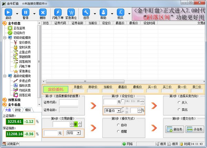
Task: Choose the 升 rise radio button
Action: click(x=123, y=108)
